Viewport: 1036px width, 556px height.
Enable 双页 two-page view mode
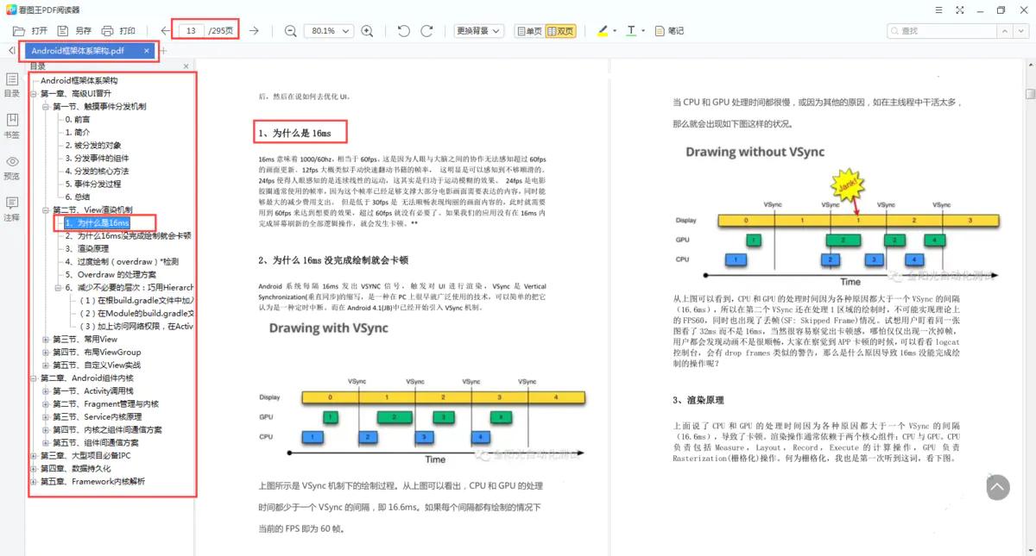(563, 30)
